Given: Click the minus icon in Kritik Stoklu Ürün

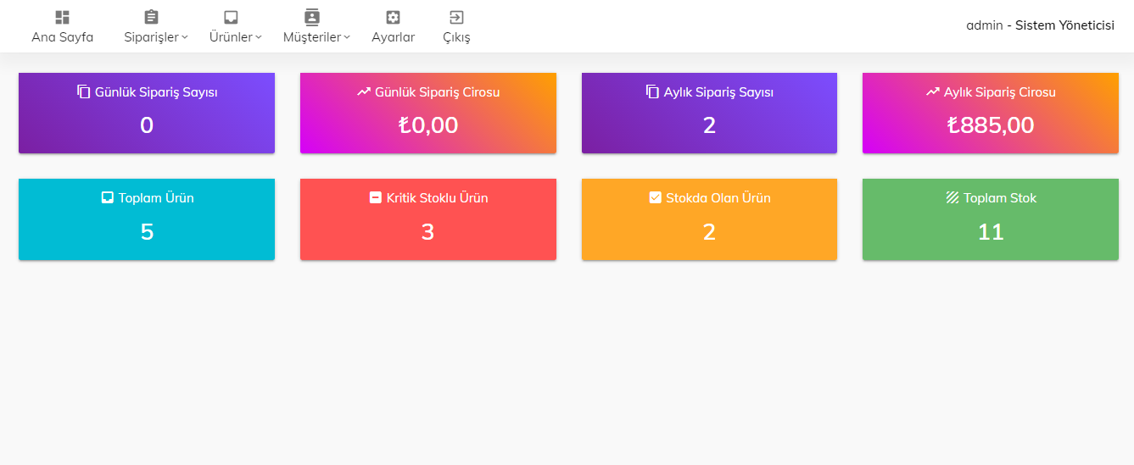Looking at the screenshot, I should click(376, 198).
